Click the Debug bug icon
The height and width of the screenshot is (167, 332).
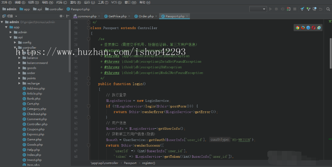pos(276,9)
